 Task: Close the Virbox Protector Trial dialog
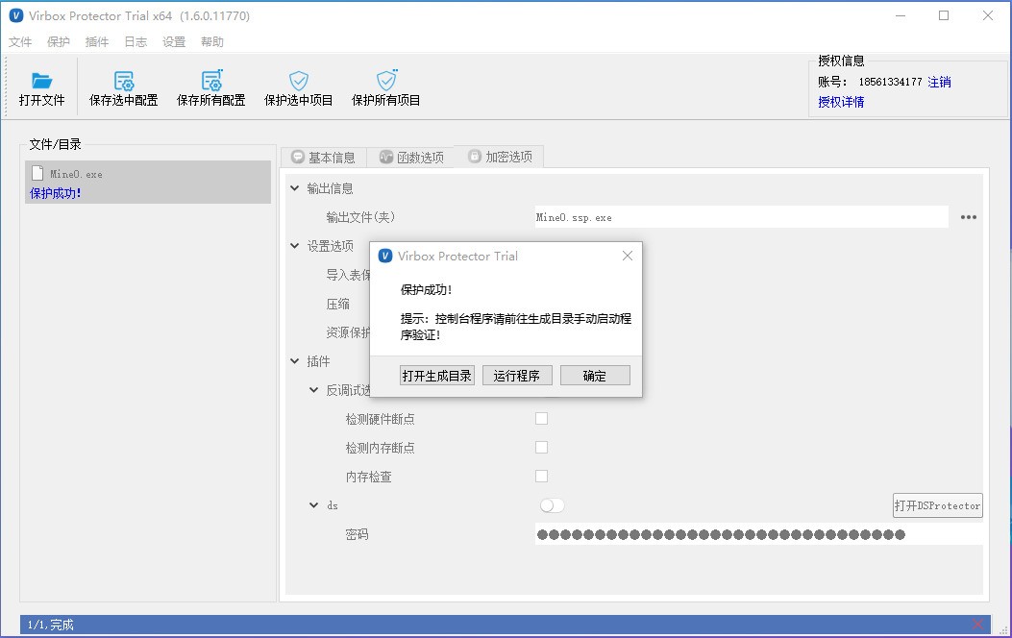click(628, 256)
